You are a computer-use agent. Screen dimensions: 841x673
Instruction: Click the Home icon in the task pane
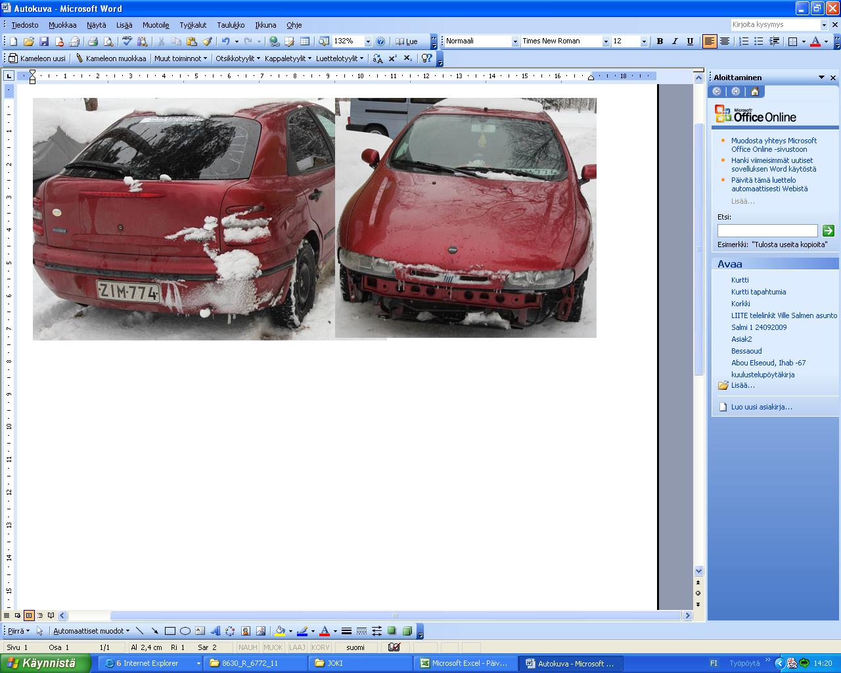[754, 92]
